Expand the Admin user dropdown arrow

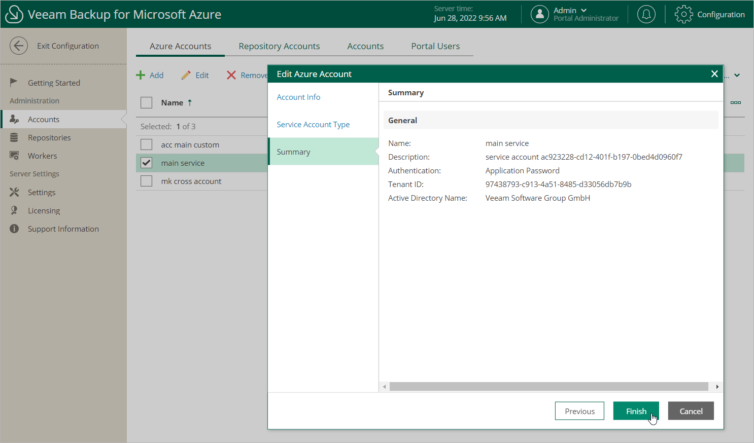(584, 10)
